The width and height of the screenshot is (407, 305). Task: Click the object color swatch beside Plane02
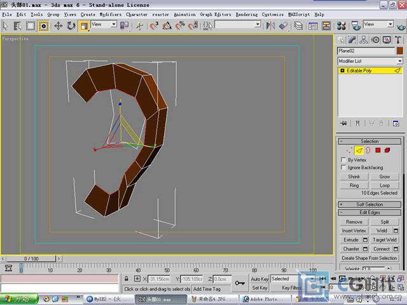(x=400, y=51)
